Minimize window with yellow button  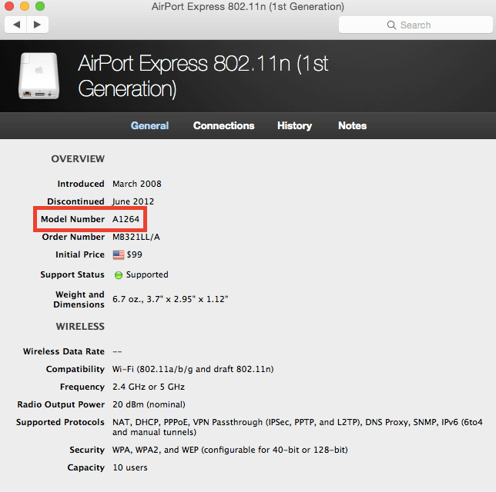(25, 6)
